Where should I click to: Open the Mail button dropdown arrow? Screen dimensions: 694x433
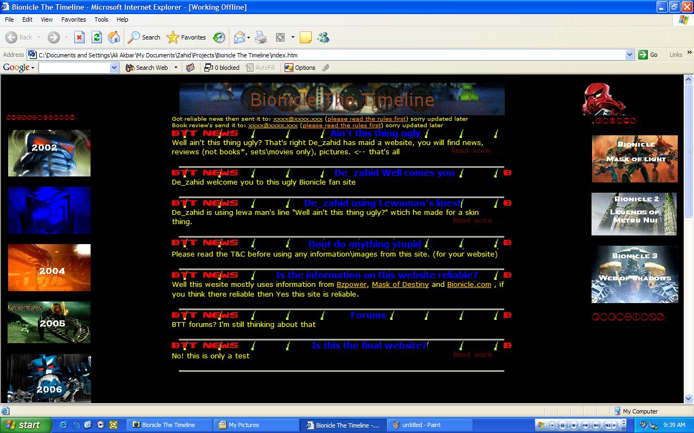point(248,37)
